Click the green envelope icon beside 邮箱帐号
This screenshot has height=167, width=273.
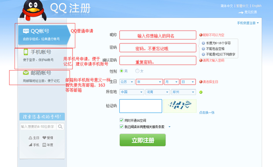[x=26, y=73]
